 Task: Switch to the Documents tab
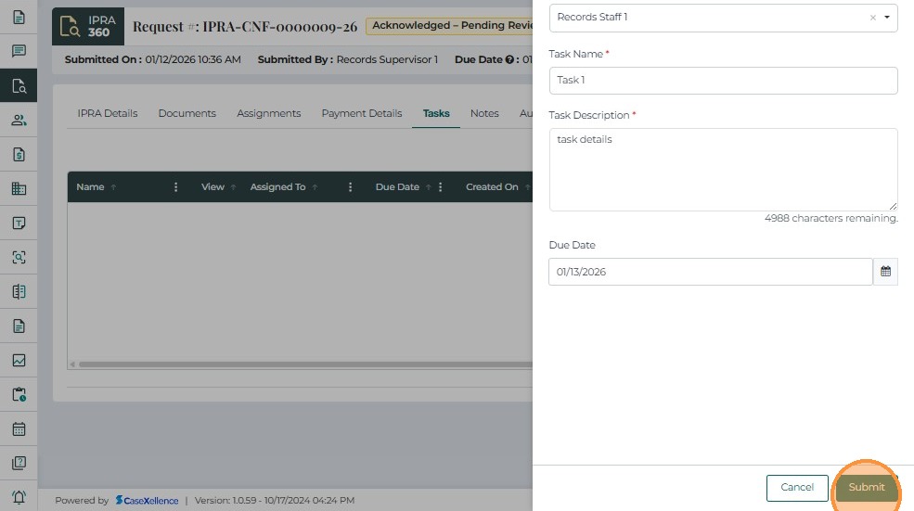point(187,113)
